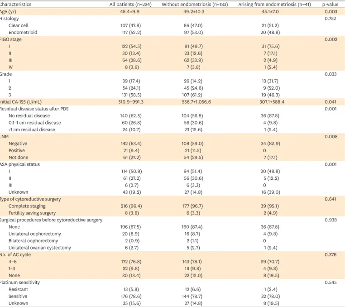Click FIGO stage value '31 (75.6)'

(x=270, y=47)
